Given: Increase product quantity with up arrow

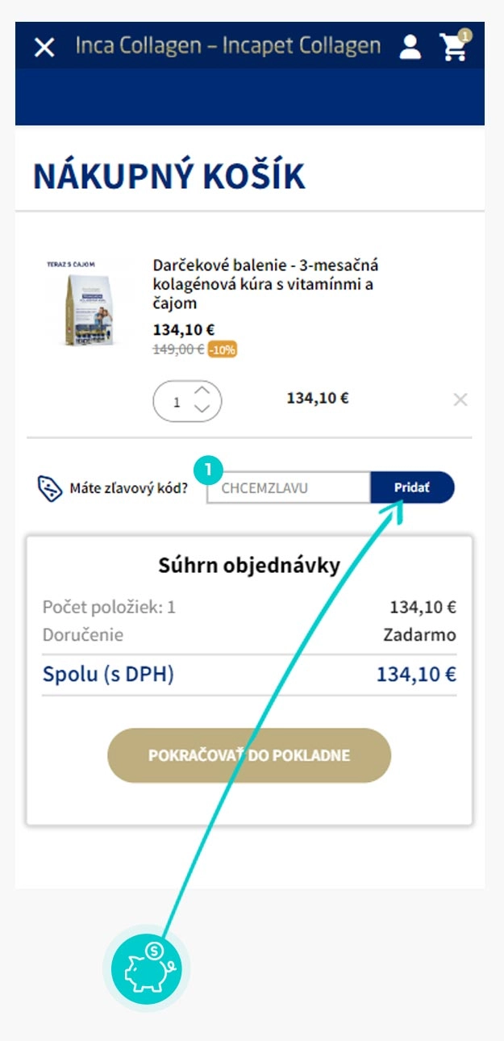Looking at the screenshot, I should pos(202,391).
